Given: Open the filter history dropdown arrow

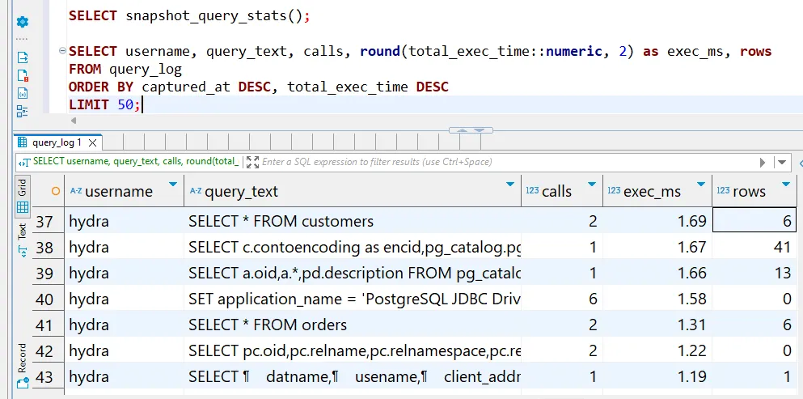Looking at the screenshot, I should pos(782,163).
